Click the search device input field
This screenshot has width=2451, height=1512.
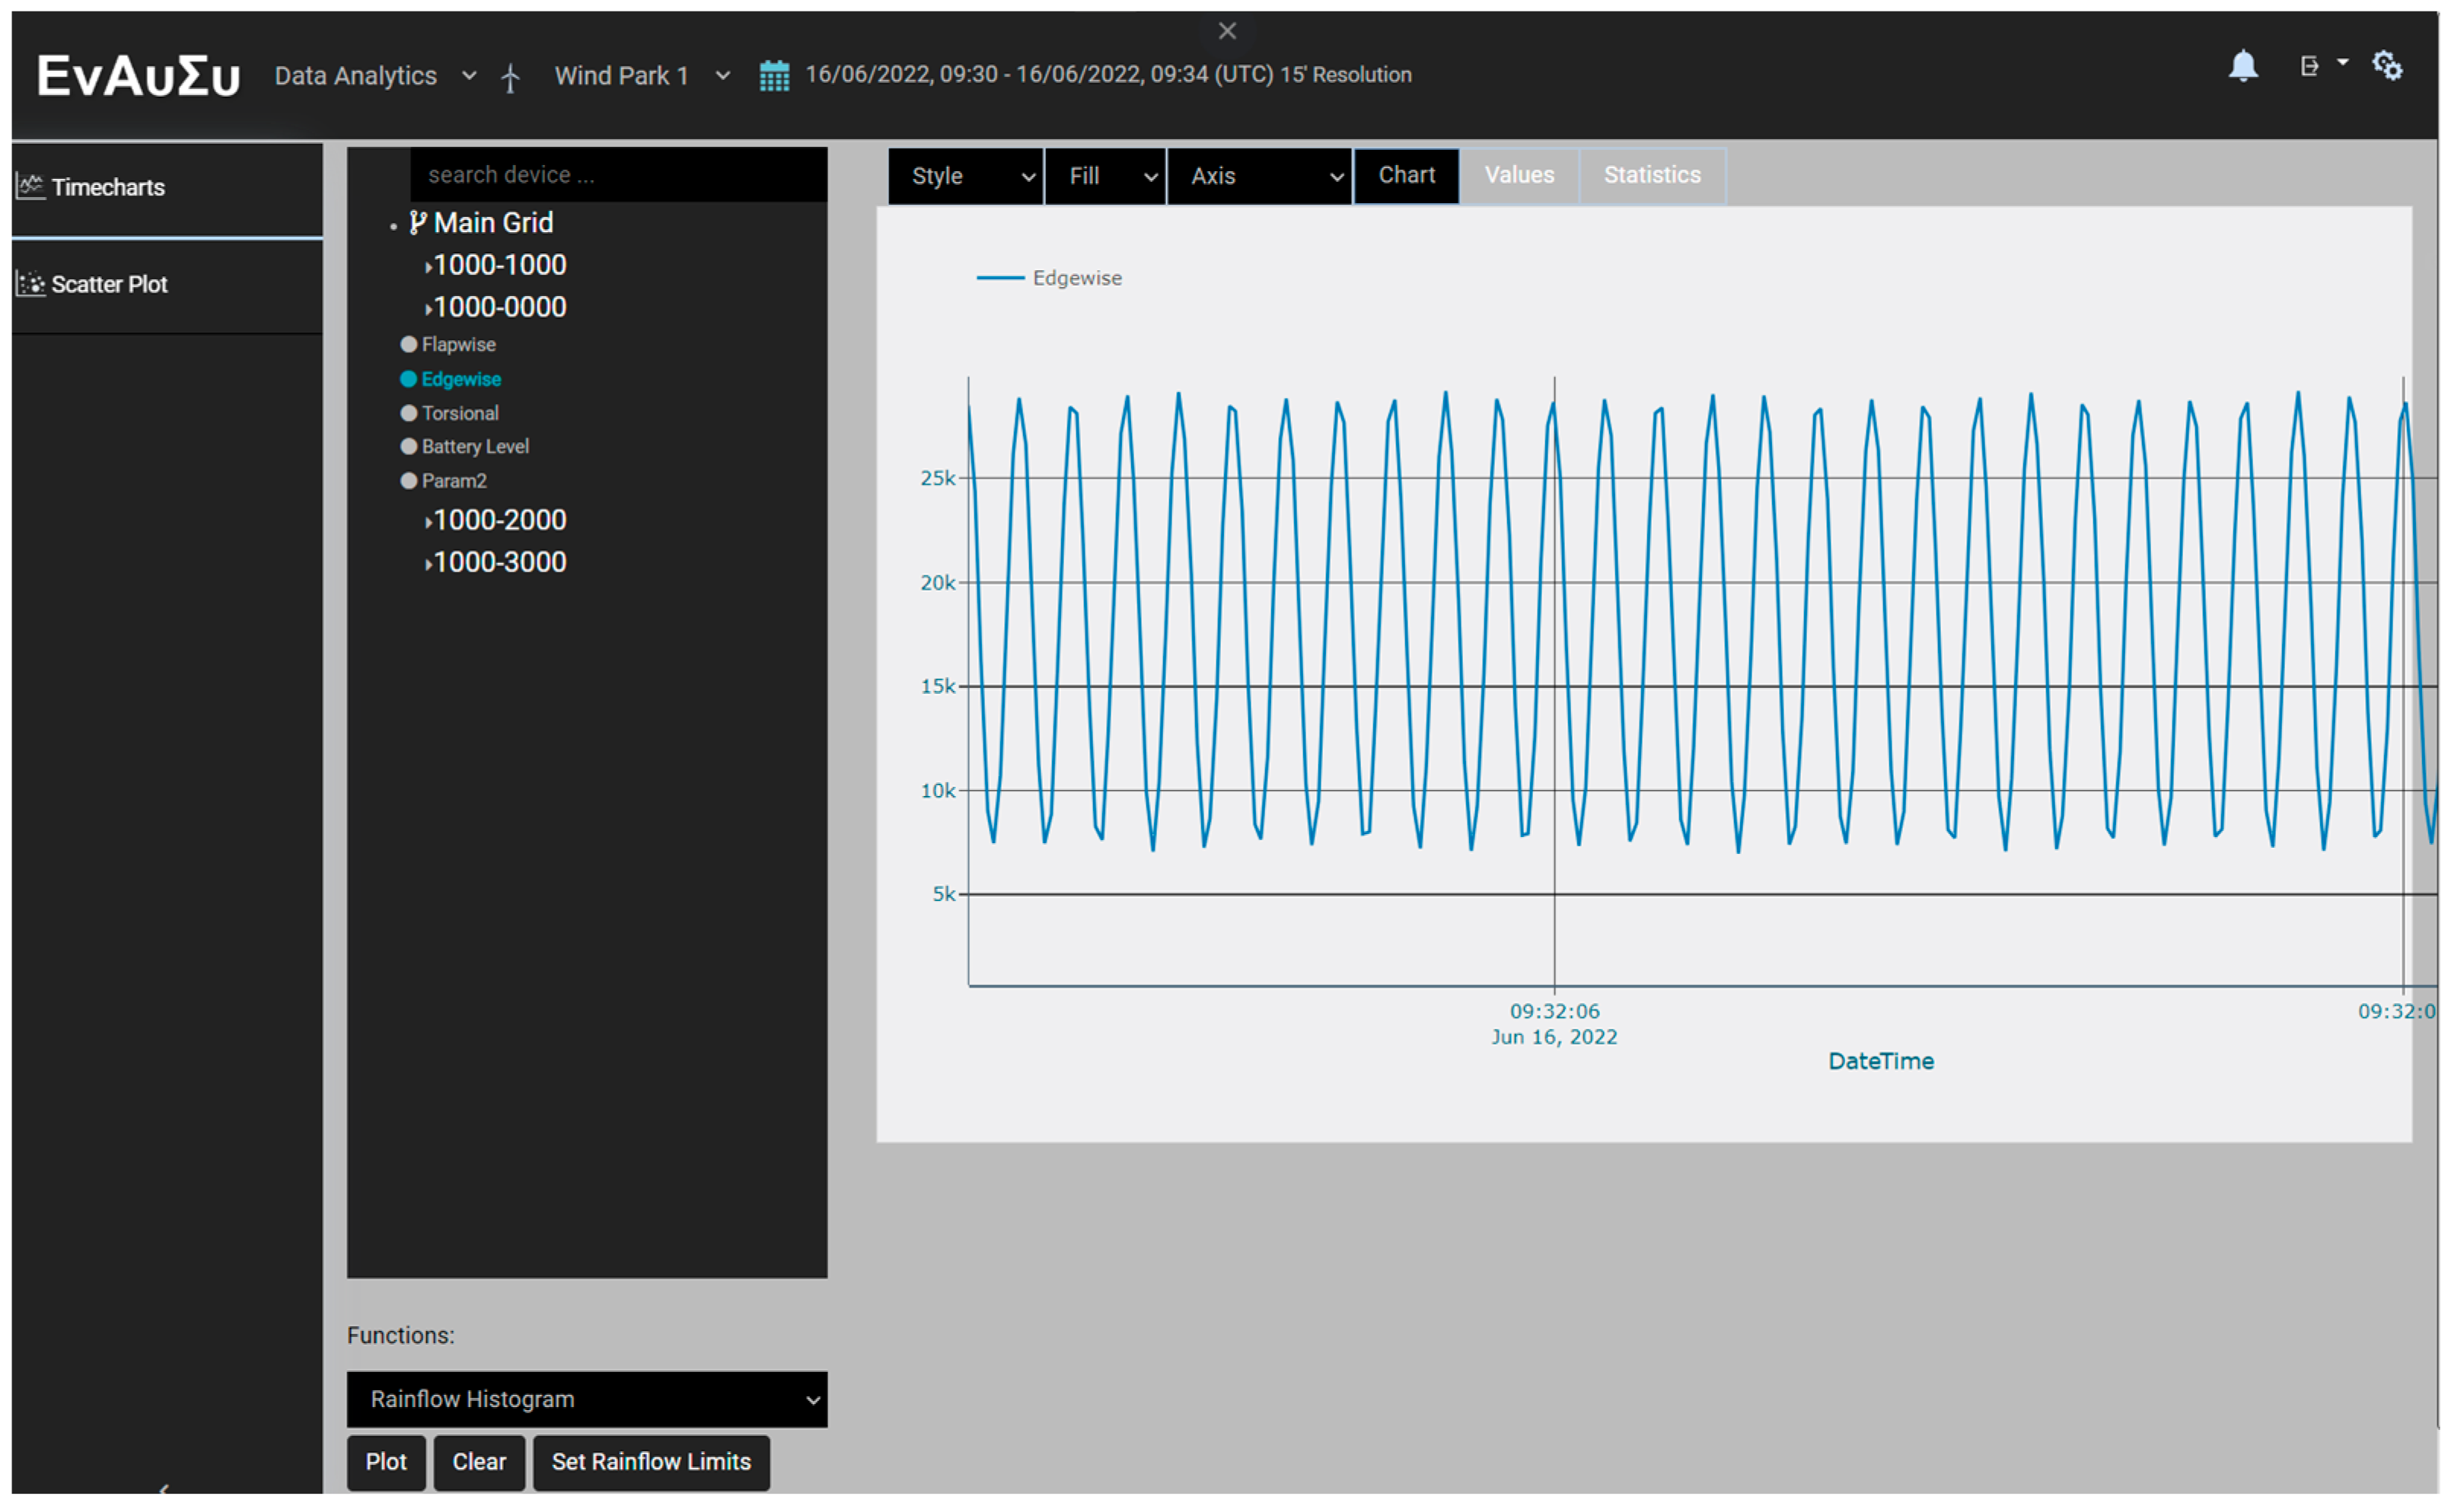(618, 175)
